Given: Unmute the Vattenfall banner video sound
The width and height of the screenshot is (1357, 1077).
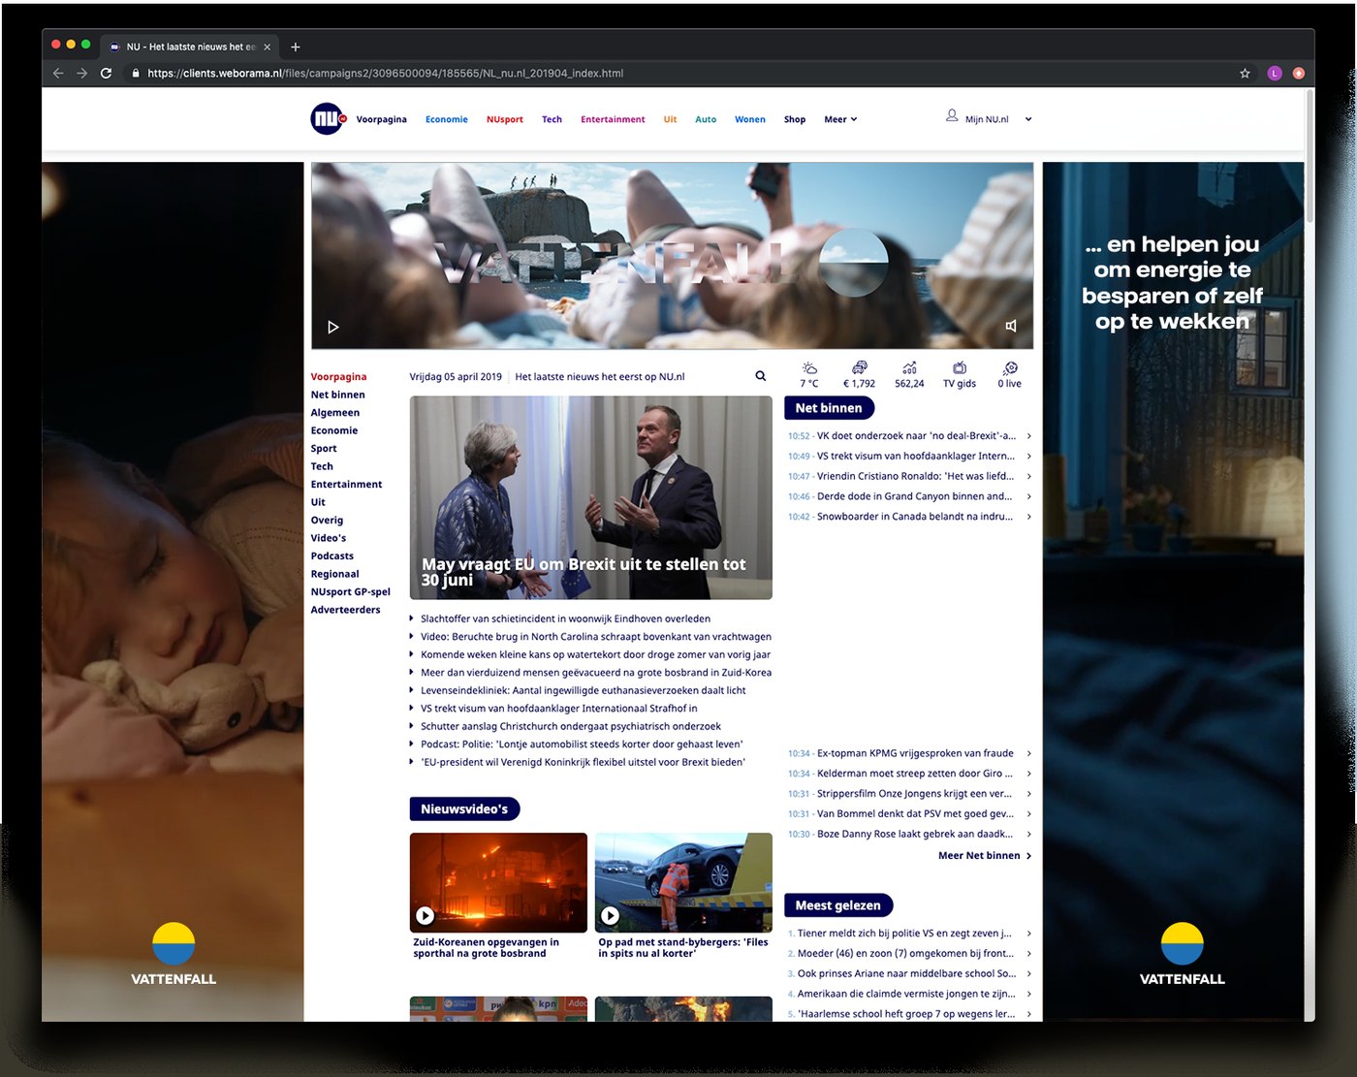Looking at the screenshot, I should click(x=1011, y=327).
